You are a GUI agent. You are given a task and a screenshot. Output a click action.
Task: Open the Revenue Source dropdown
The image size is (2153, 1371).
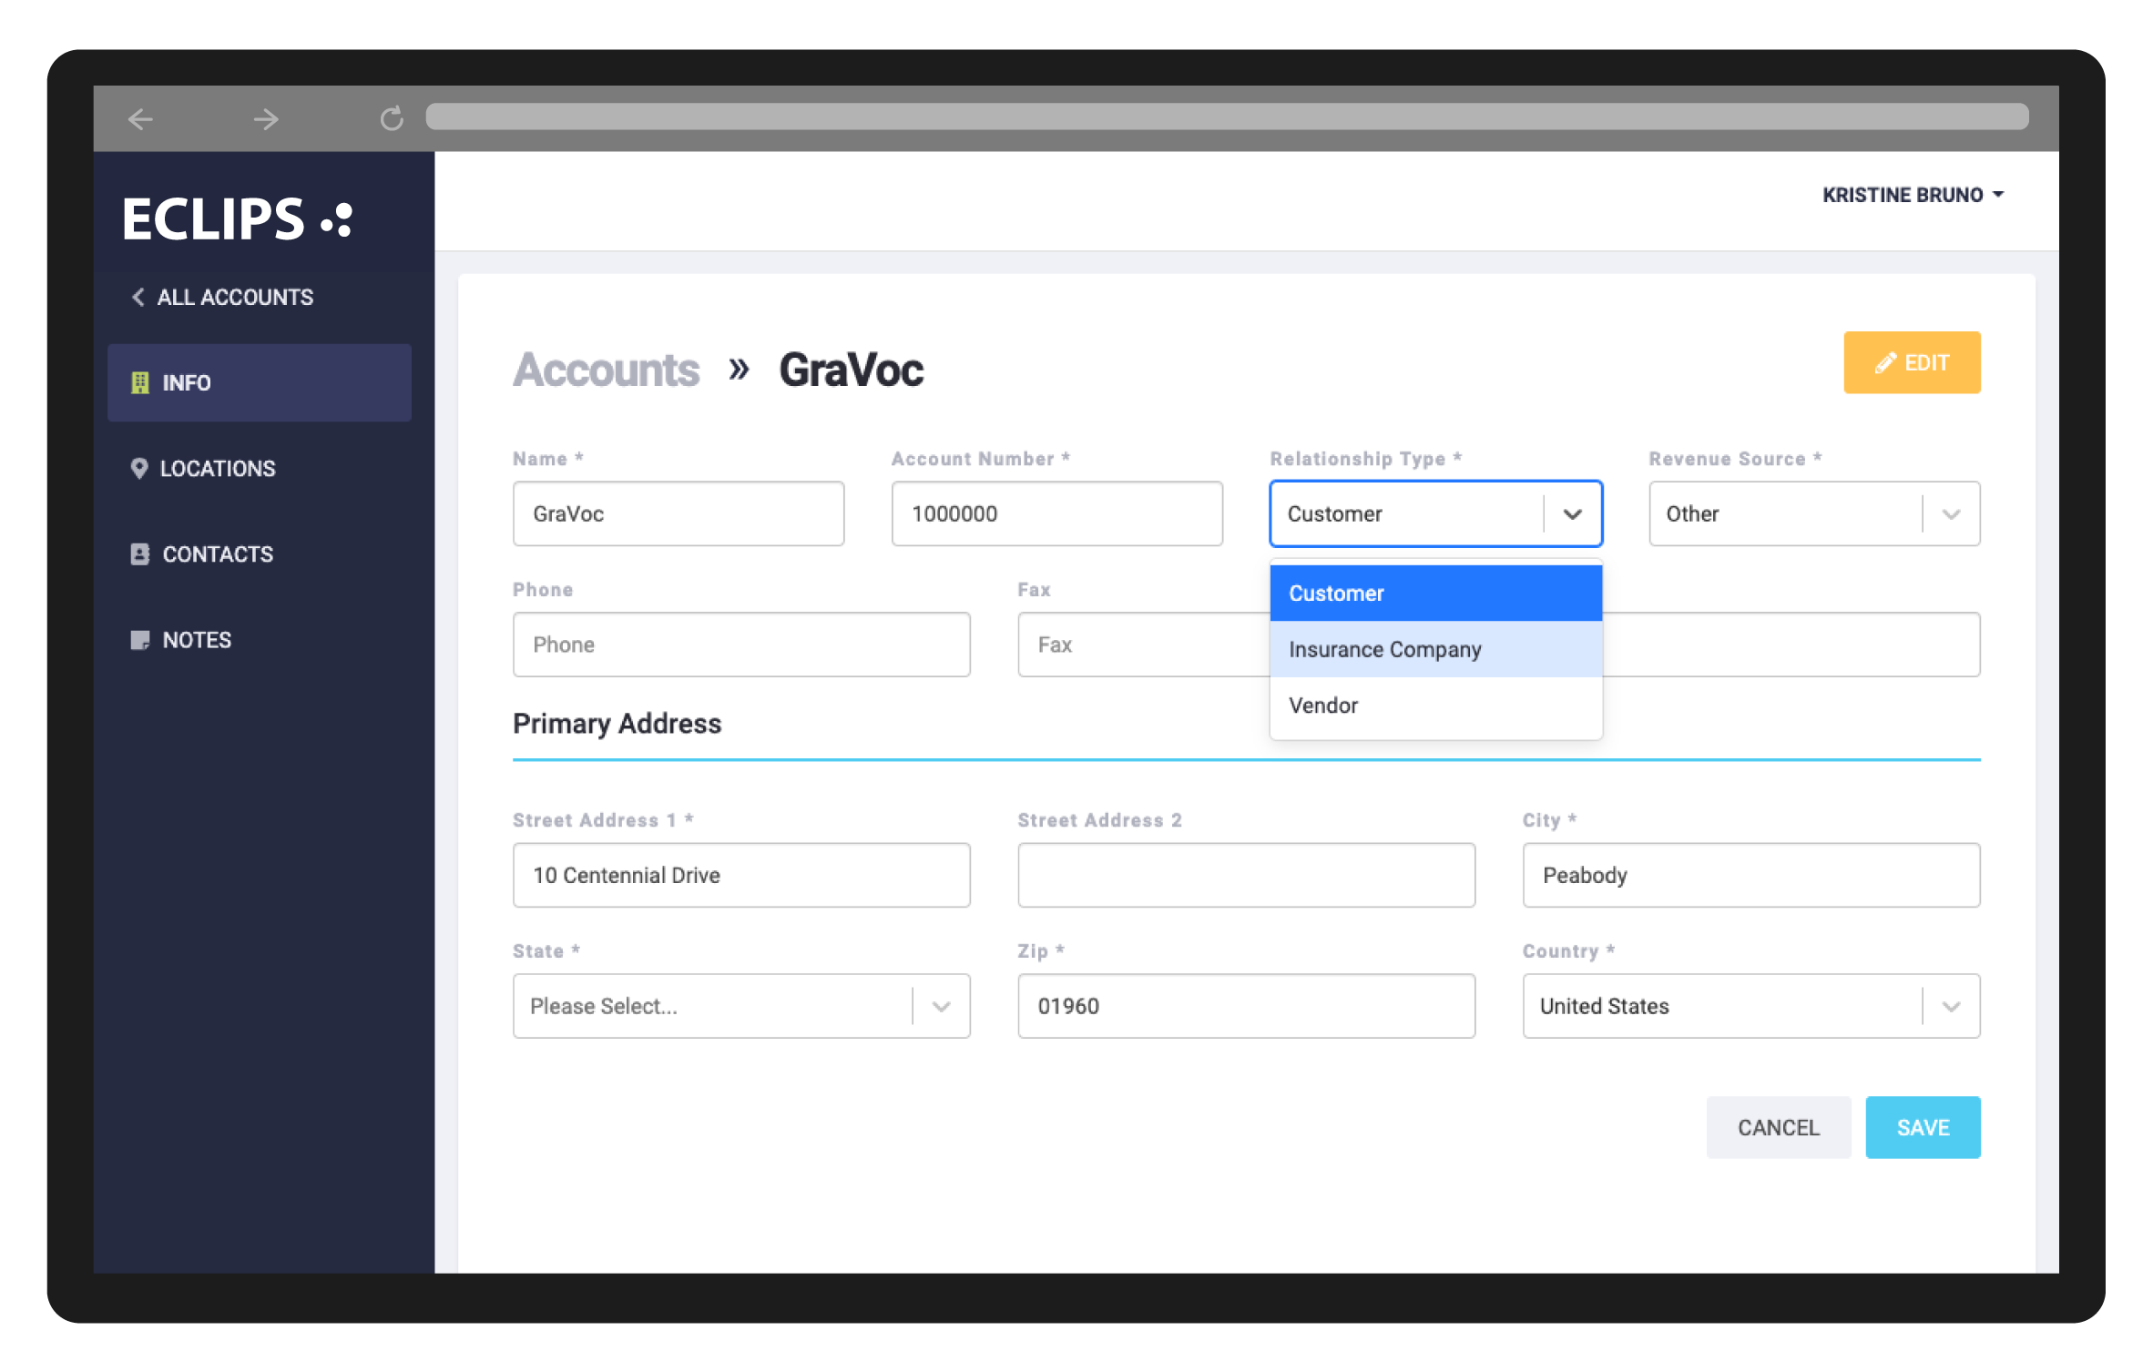click(x=1814, y=513)
